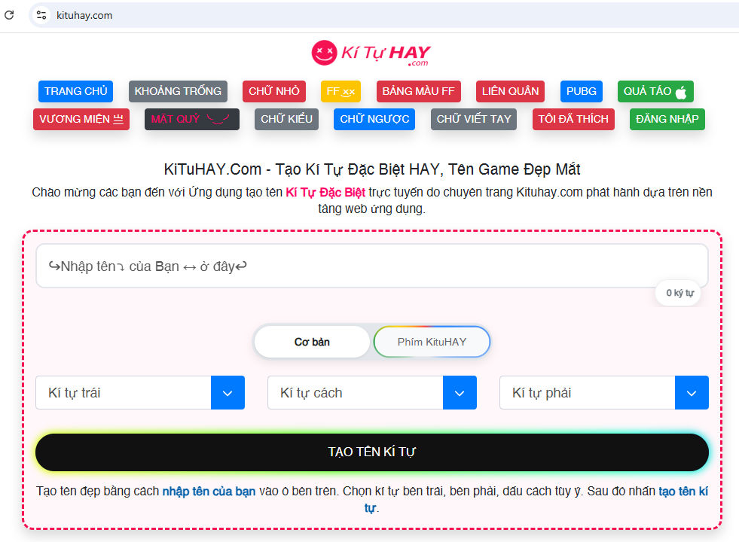
Task: Open VƯƠNG MIỆN crown page
Action: pos(81,119)
